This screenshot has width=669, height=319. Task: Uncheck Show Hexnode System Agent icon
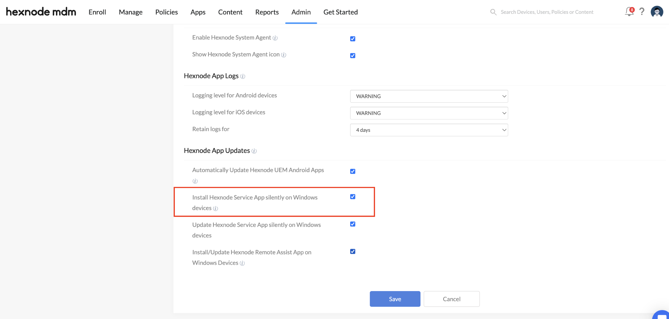(353, 56)
